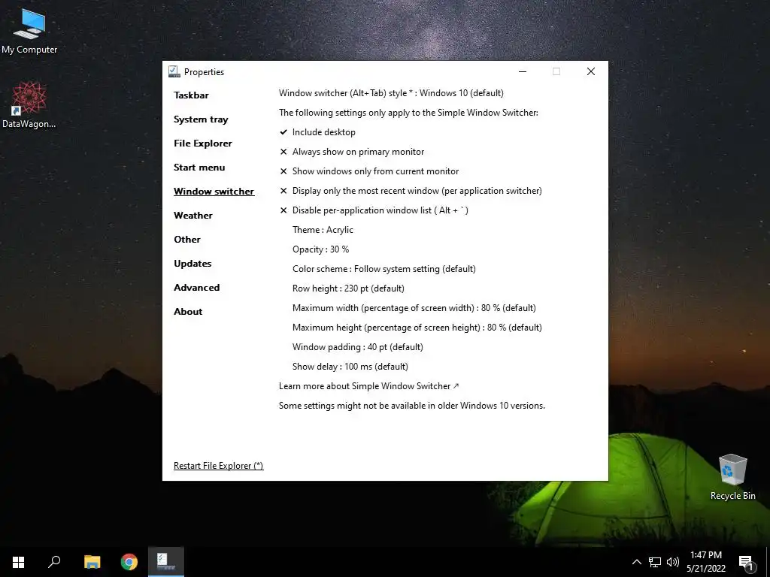Change the Theme Acrylic setting

click(x=323, y=230)
